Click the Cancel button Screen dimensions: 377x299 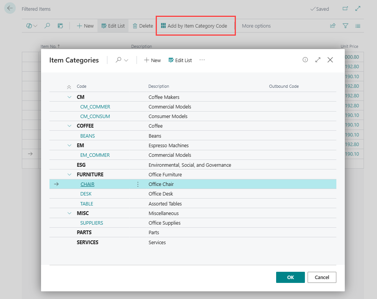click(x=322, y=277)
